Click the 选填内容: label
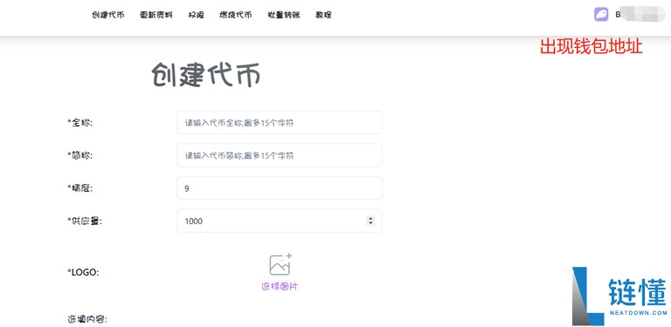Image resolution: width=671 pixels, height=327 pixels. pos(87,319)
